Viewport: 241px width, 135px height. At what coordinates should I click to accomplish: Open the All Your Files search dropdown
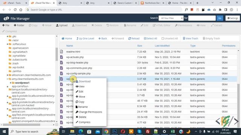[171, 18]
